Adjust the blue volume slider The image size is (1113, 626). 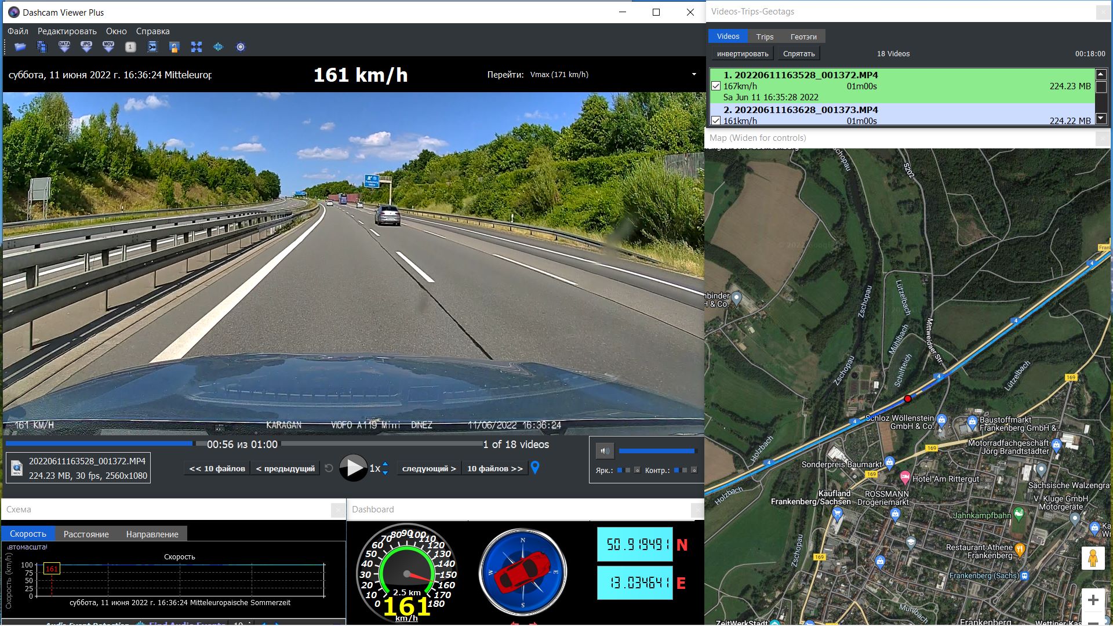point(656,450)
